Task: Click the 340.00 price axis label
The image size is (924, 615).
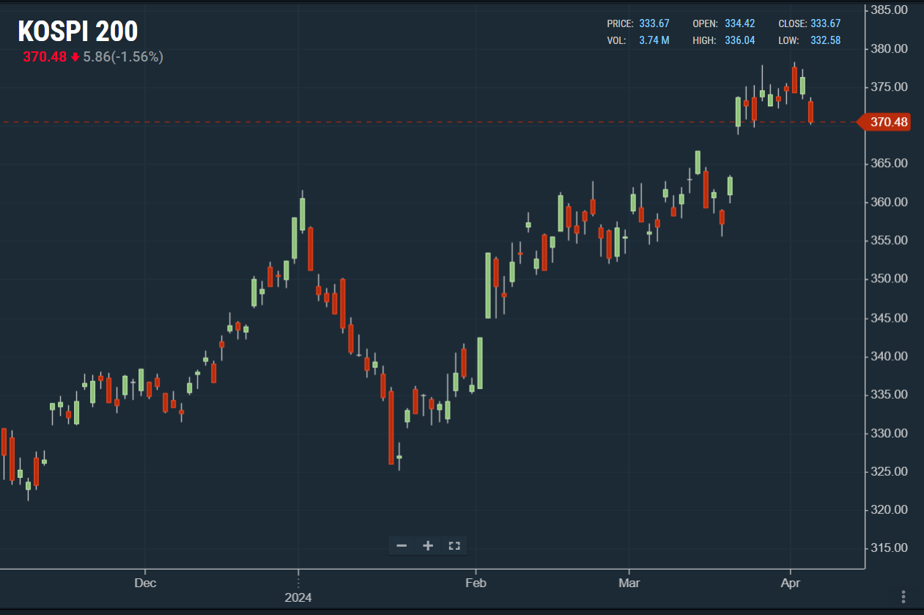Action: click(x=889, y=356)
